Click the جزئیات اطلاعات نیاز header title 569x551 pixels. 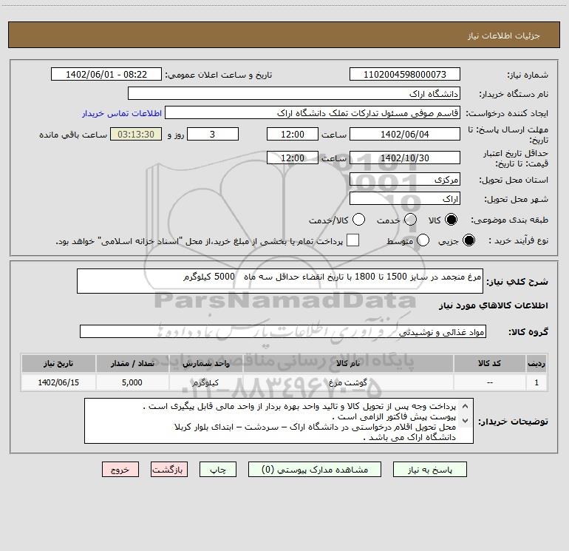pos(504,36)
